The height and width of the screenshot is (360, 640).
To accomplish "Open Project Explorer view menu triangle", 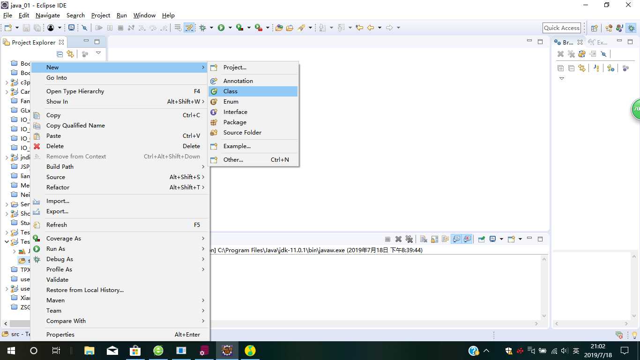I will pyautogui.click(x=98, y=53).
